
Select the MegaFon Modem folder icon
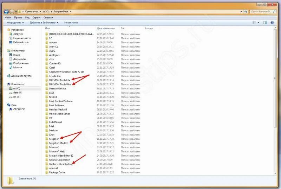[x=47, y=143]
